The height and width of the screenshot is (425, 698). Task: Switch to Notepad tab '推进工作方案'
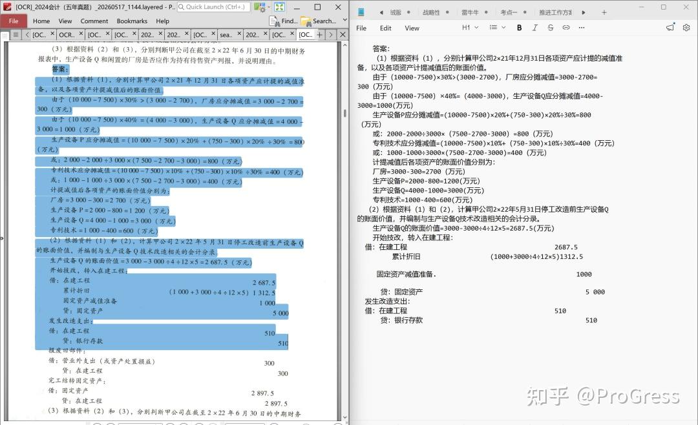556,12
